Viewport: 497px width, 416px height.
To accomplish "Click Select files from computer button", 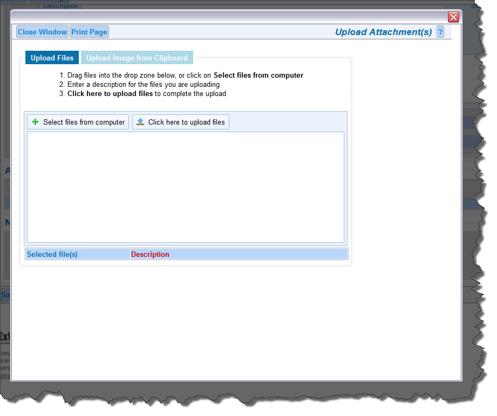I will [x=78, y=122].
